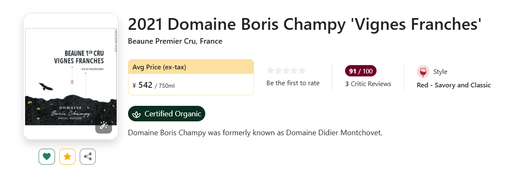The height and width of the screenshot is (181, 518).
Task: Click the Certified Organic badge text
Action: (173, 114)
